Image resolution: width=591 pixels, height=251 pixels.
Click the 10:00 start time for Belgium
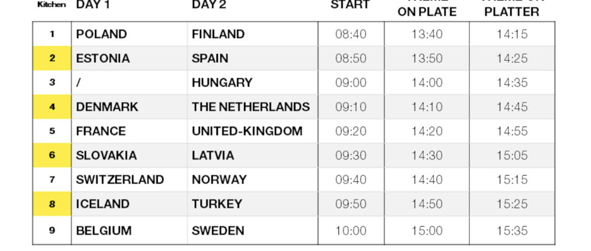[351, 230]
